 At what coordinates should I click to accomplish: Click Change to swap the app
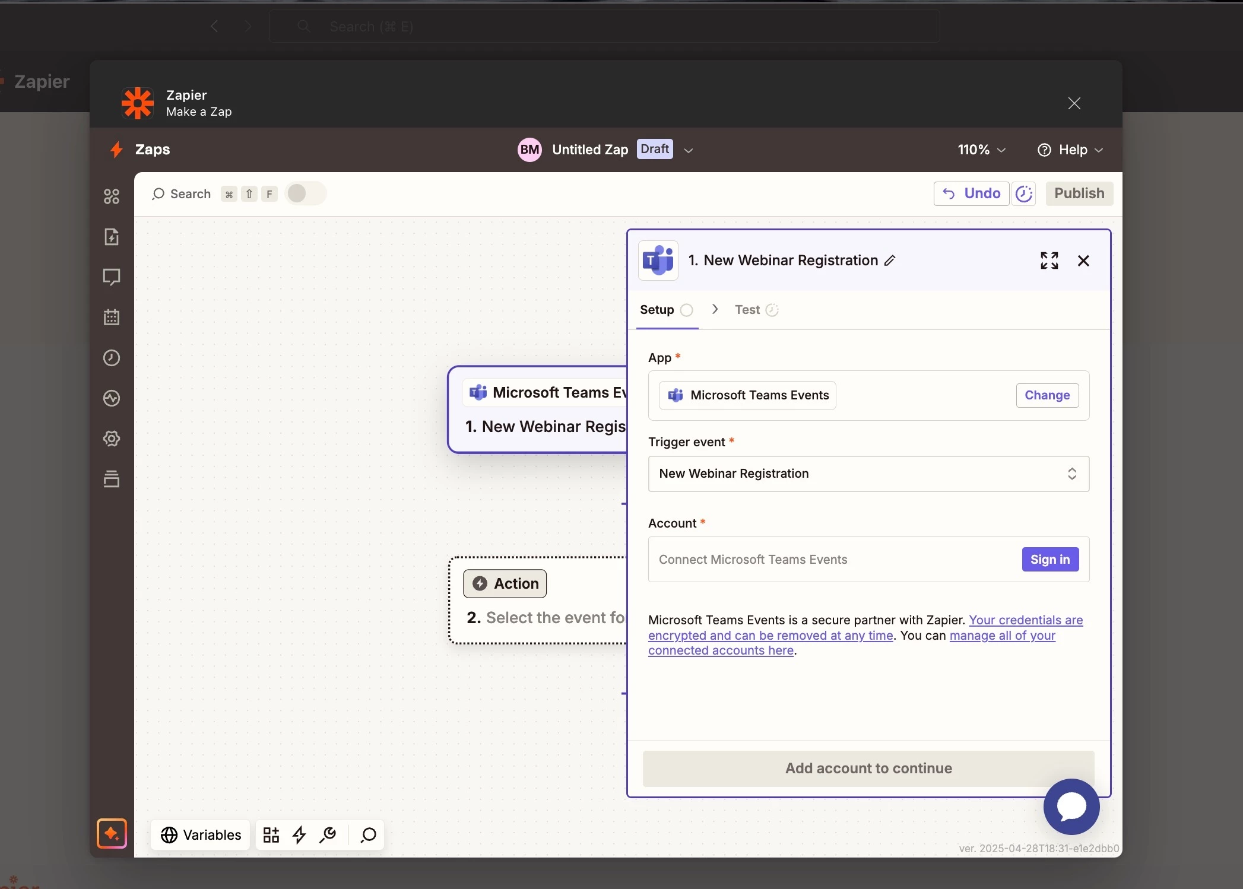click(1047, 395)
